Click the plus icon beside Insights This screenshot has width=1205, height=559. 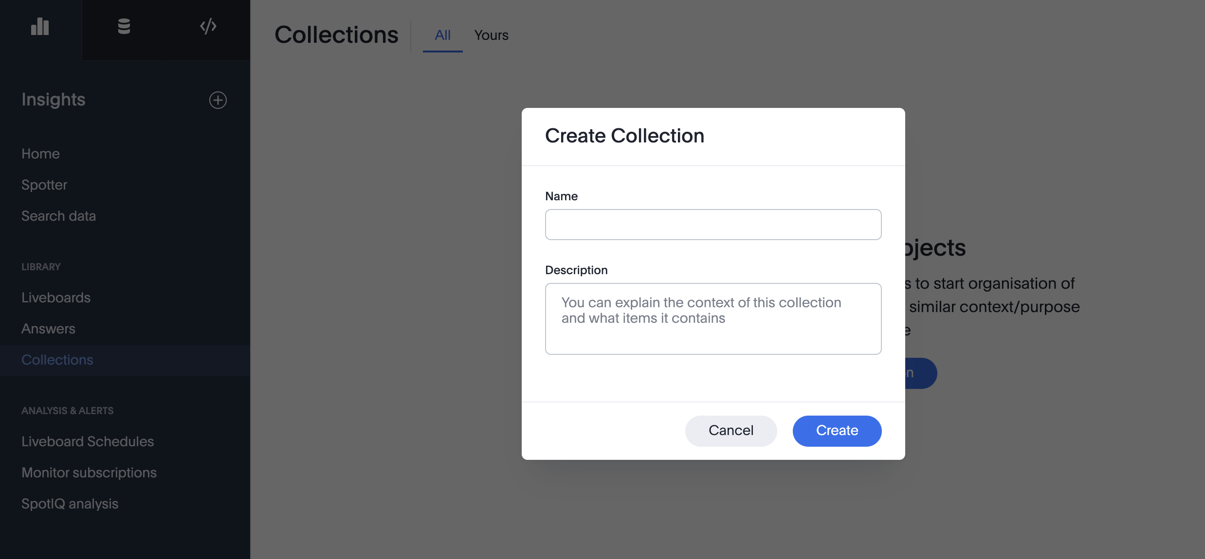[218, 100]
